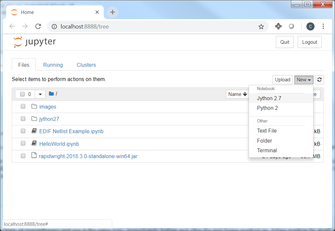Collapse the New dropdown menu
This screenshot has height=231, width=335.
tap(303, 80)
